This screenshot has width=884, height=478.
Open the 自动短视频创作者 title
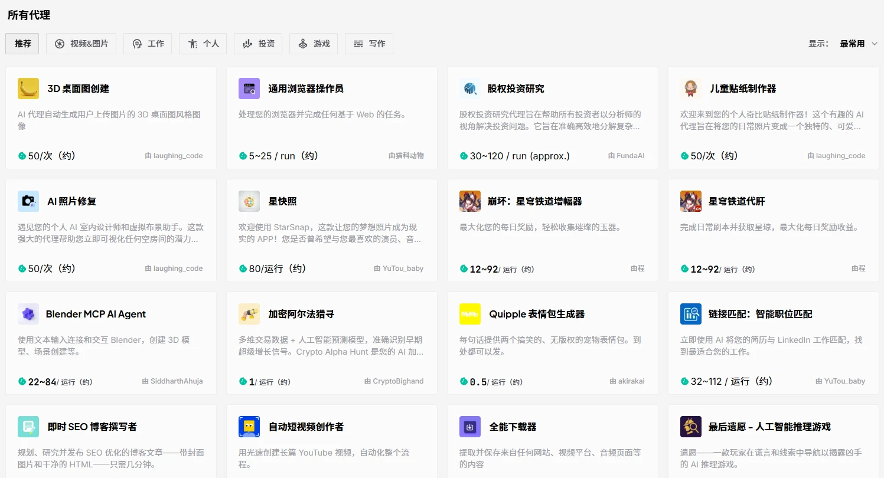[x=306, y=427]
